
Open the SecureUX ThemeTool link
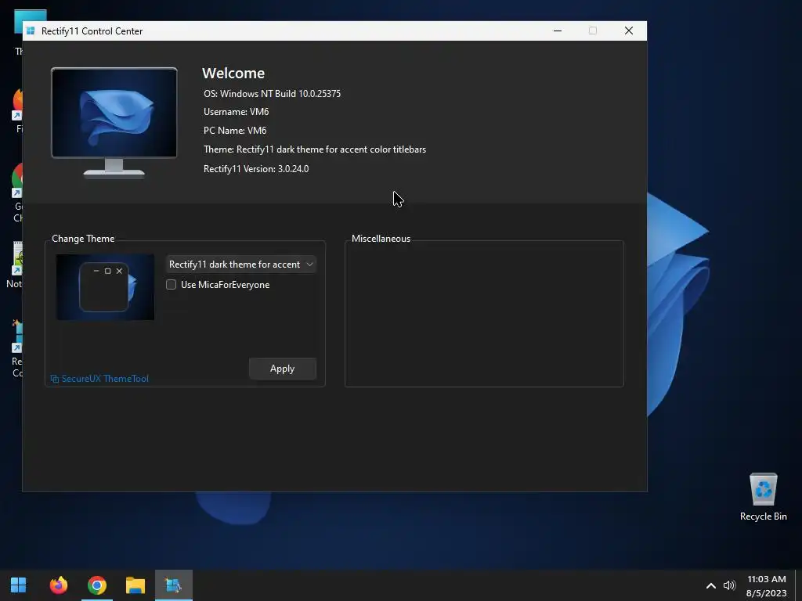(x=99, y=379)
